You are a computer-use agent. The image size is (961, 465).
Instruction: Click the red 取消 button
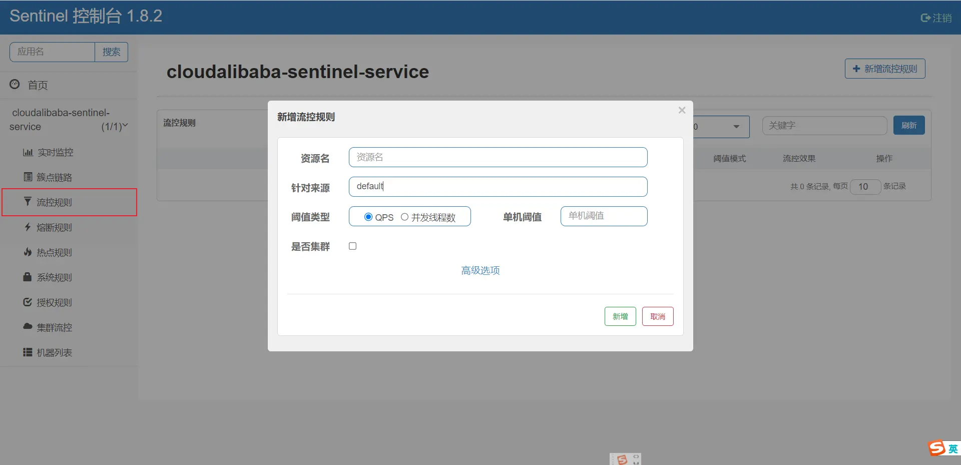(658, 316)
